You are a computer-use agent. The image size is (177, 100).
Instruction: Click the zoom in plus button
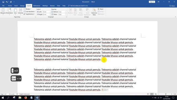point(172,94)
